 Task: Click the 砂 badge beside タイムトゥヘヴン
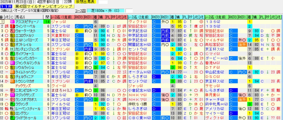13,72
